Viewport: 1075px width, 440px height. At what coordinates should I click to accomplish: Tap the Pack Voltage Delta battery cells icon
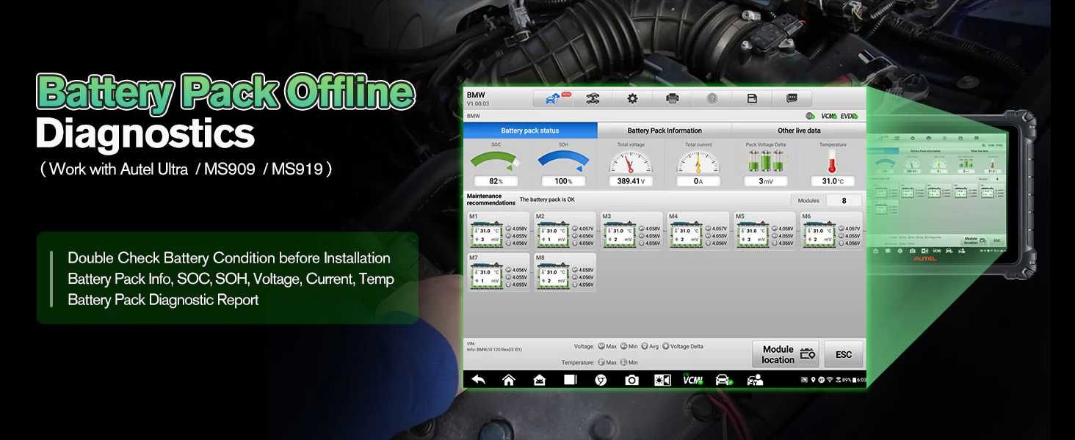(766, 161)
